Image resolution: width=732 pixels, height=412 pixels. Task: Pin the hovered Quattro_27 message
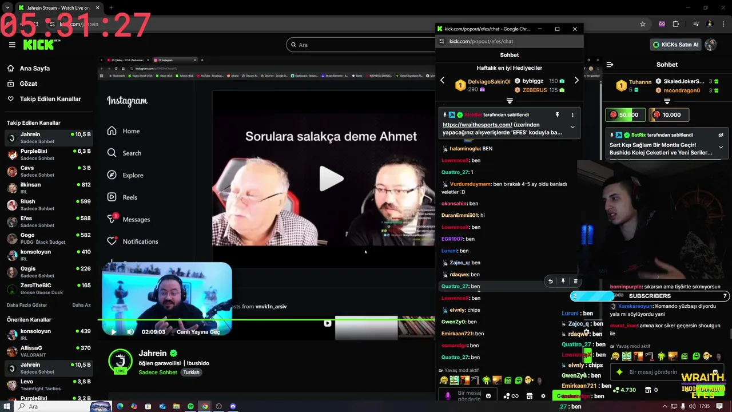[563, 281]
